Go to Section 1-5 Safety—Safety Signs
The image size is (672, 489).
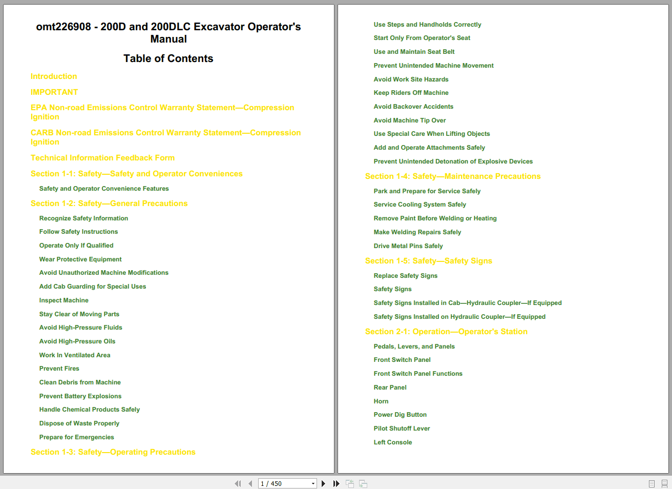click(x=429, y=261)
